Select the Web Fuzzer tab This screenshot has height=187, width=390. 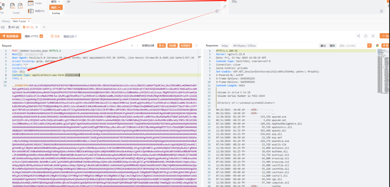19,21
